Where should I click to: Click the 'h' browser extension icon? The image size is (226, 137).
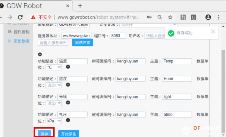183,17
